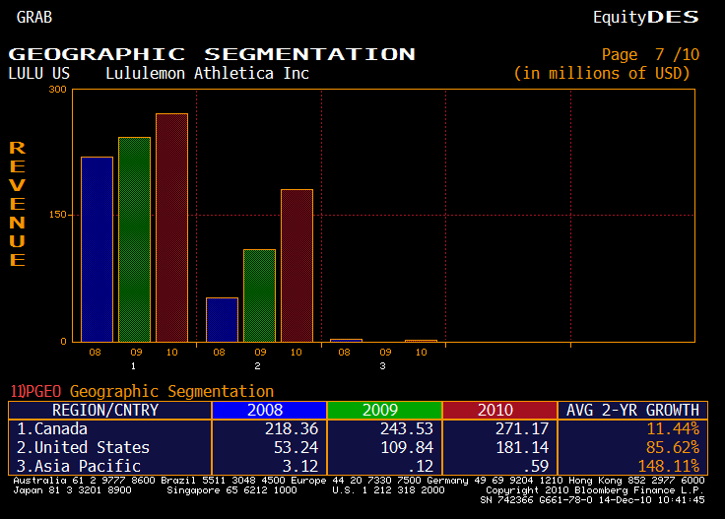725x519 pixels.
Task: Click the REVENUE vertical axis title
Action: tap(17, 204)
